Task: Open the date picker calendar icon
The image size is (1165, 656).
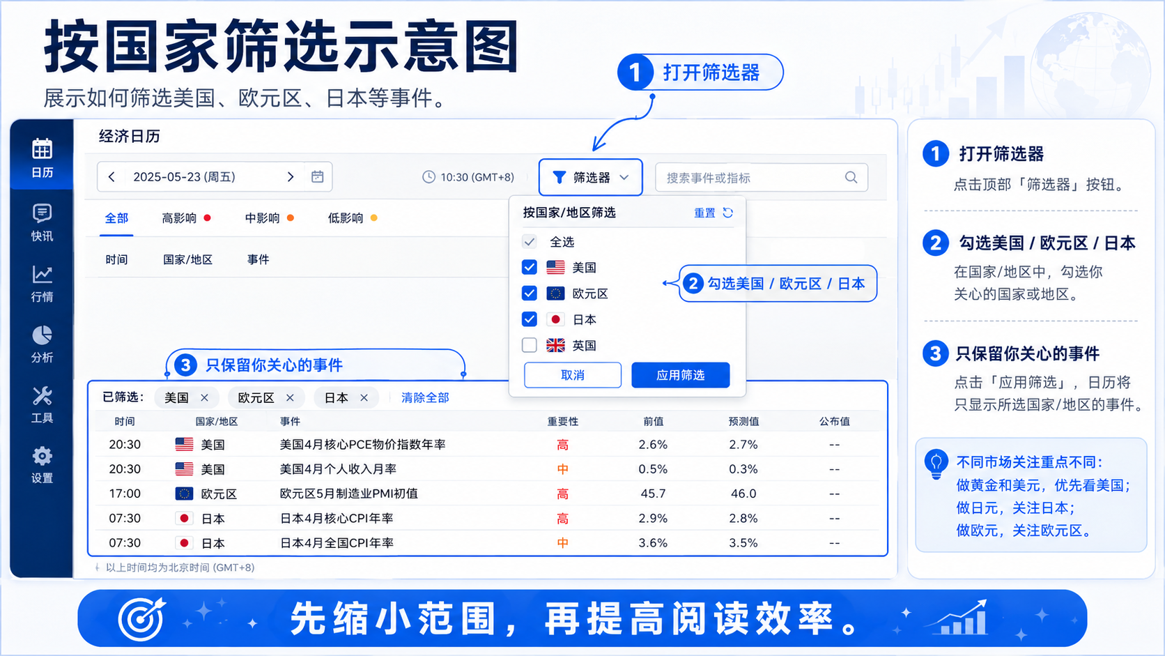Action: [x=318, y=177]
